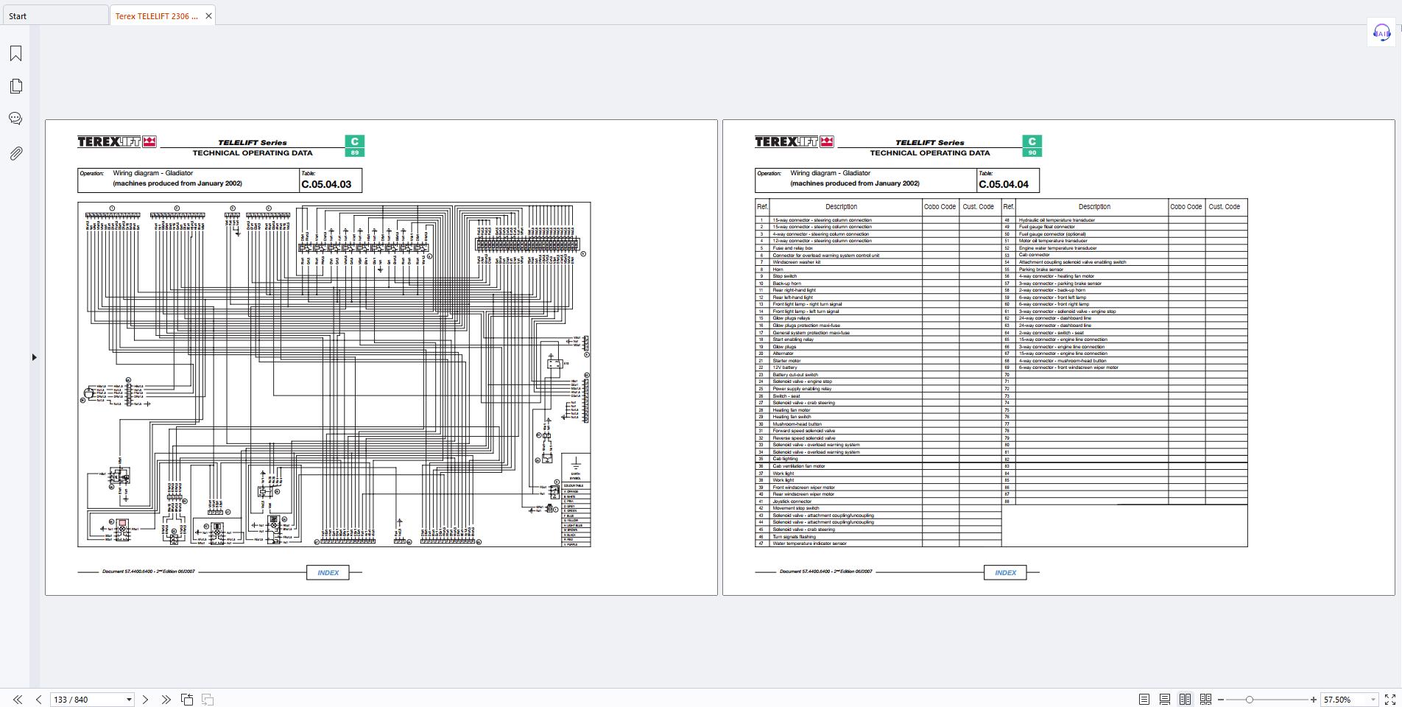Image resolution: width=1402 pixels, height=707 pixels.
Task: Click row 'Mushroom-head button'
Action: (878, 424)
